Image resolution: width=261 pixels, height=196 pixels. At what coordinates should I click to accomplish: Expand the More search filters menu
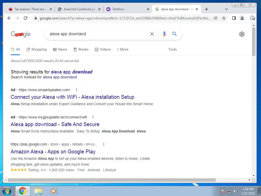123,49
